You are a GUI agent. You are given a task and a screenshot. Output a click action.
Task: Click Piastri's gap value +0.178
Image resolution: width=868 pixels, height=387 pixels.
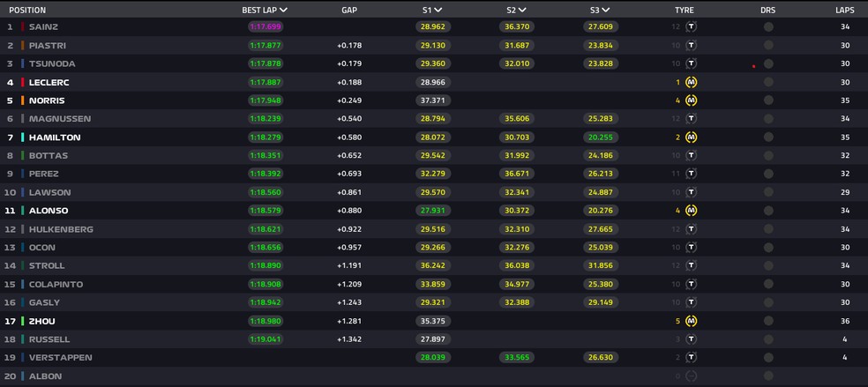pos(349,45)
